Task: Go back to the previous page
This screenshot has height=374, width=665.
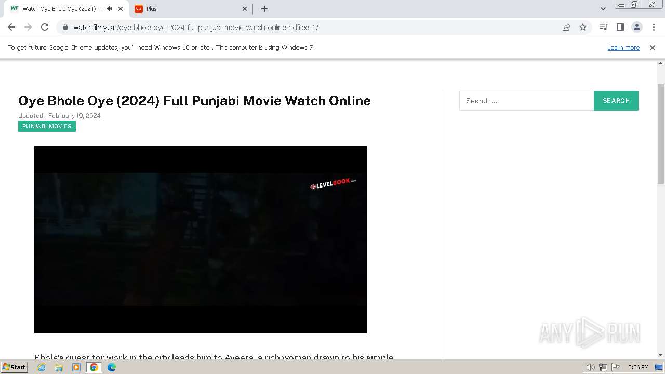Action: pyautogui.click(x=11, y=28)
